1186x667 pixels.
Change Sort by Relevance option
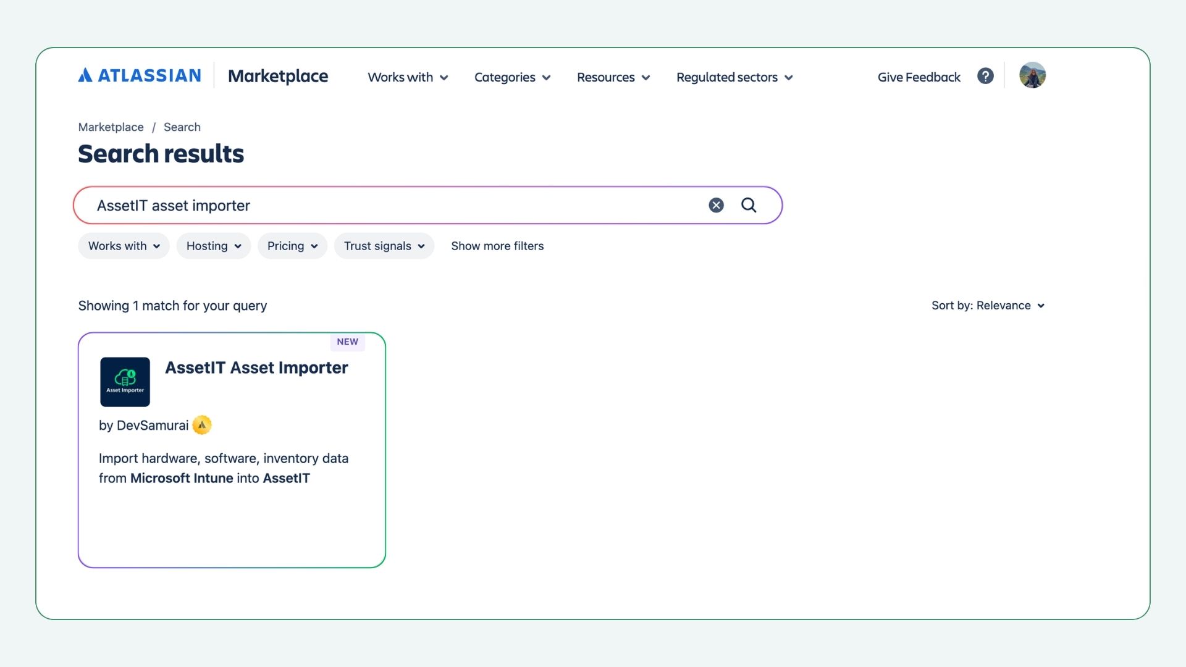click(988, 305)
